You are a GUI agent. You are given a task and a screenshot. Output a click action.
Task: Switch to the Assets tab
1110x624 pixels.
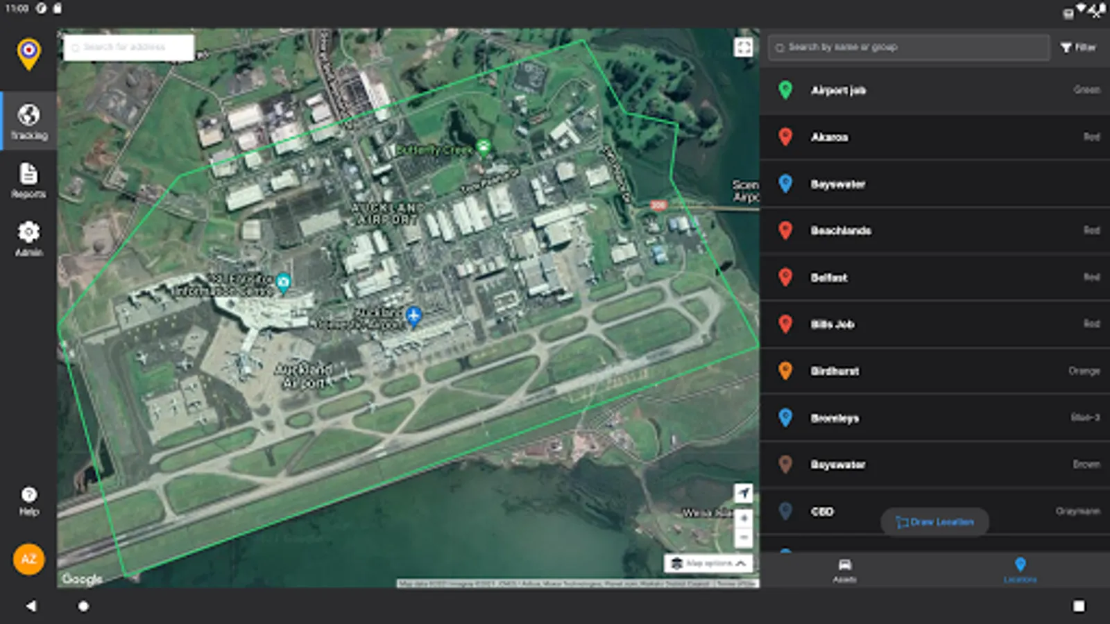[x=844, y=571]
